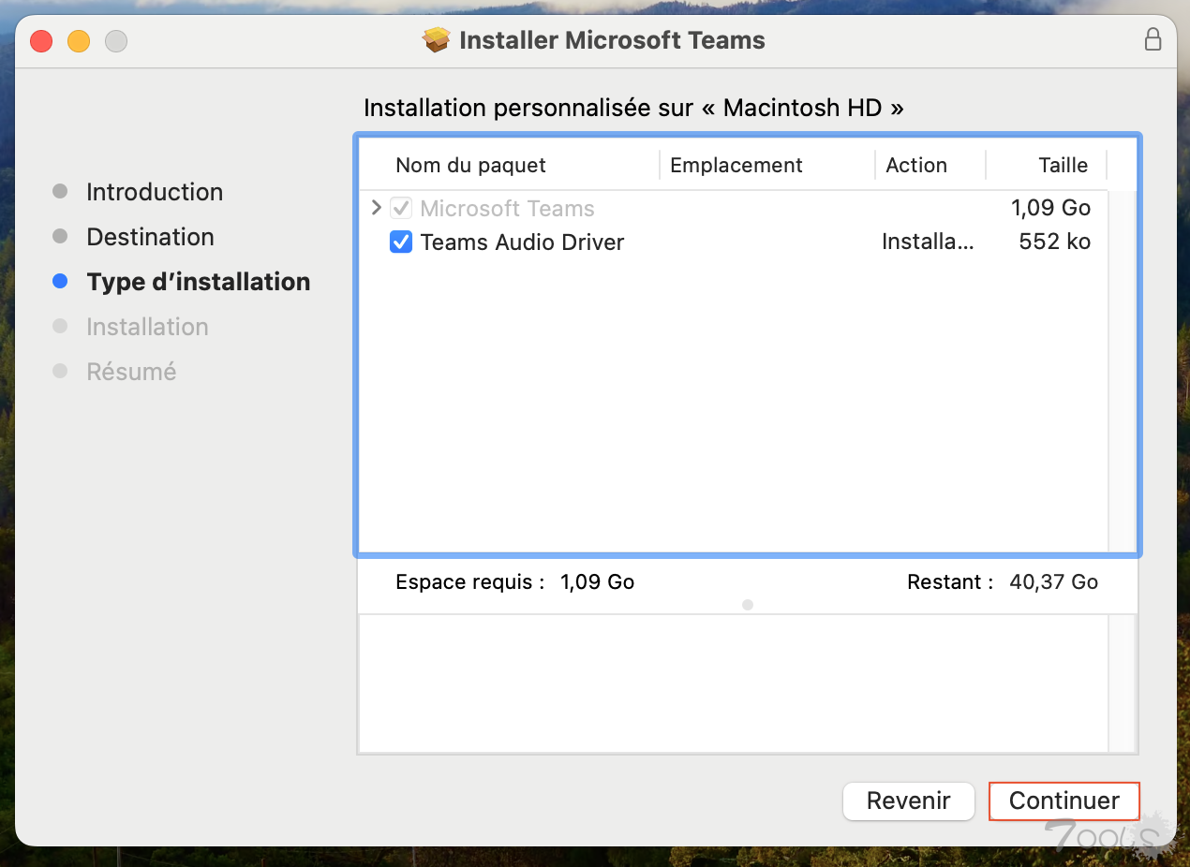The image size is (1190, 867).
Task: Click the Installation personnalisée heading
Action: 633,108
